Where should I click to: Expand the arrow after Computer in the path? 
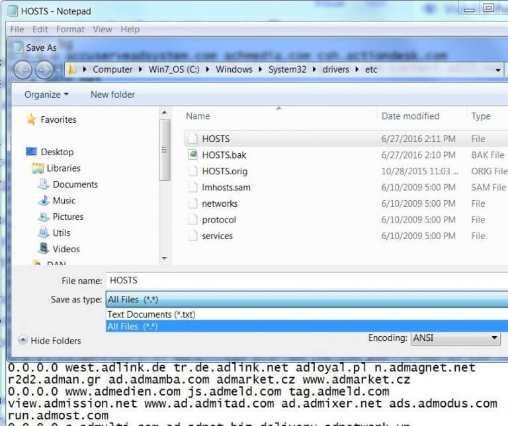pyautogui.click(x=140, y=69)
